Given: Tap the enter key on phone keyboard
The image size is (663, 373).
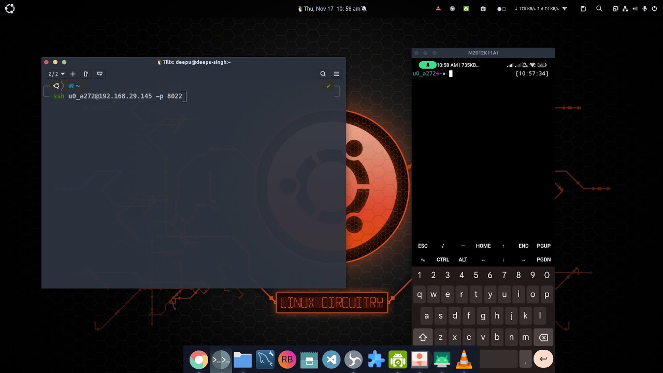Looking at the screenshot, I should point(543,358).
